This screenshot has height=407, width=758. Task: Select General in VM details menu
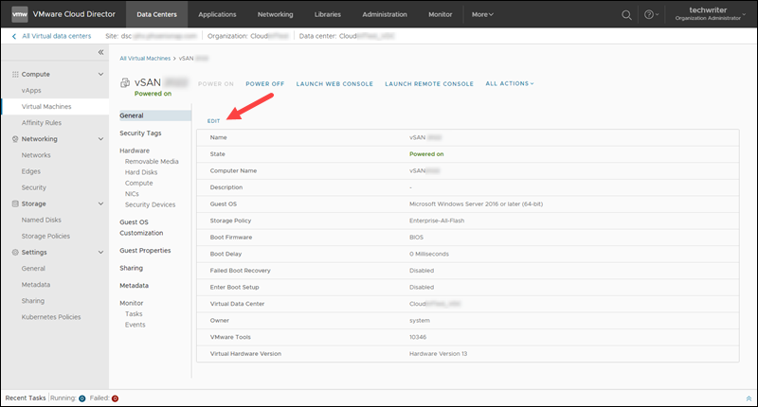click(154, 115)
